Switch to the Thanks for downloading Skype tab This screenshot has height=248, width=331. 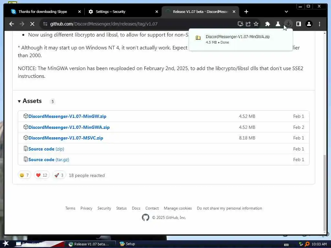click(x=43, y=12)
